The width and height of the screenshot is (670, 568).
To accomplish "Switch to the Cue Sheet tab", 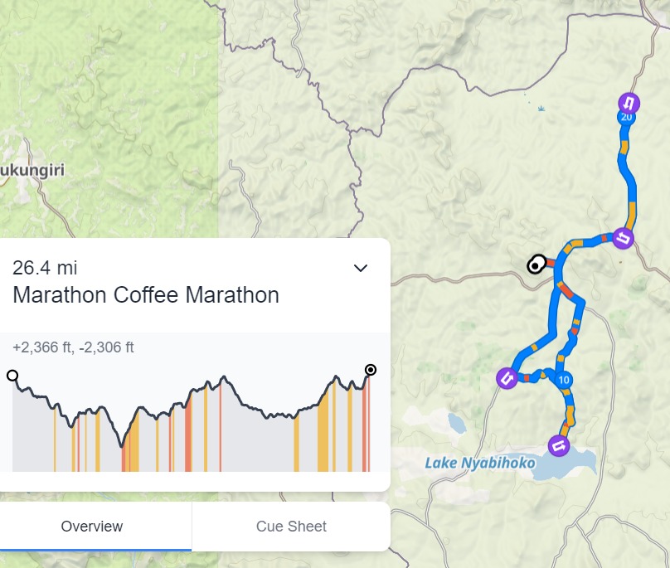I will click(x=291, y=527).
